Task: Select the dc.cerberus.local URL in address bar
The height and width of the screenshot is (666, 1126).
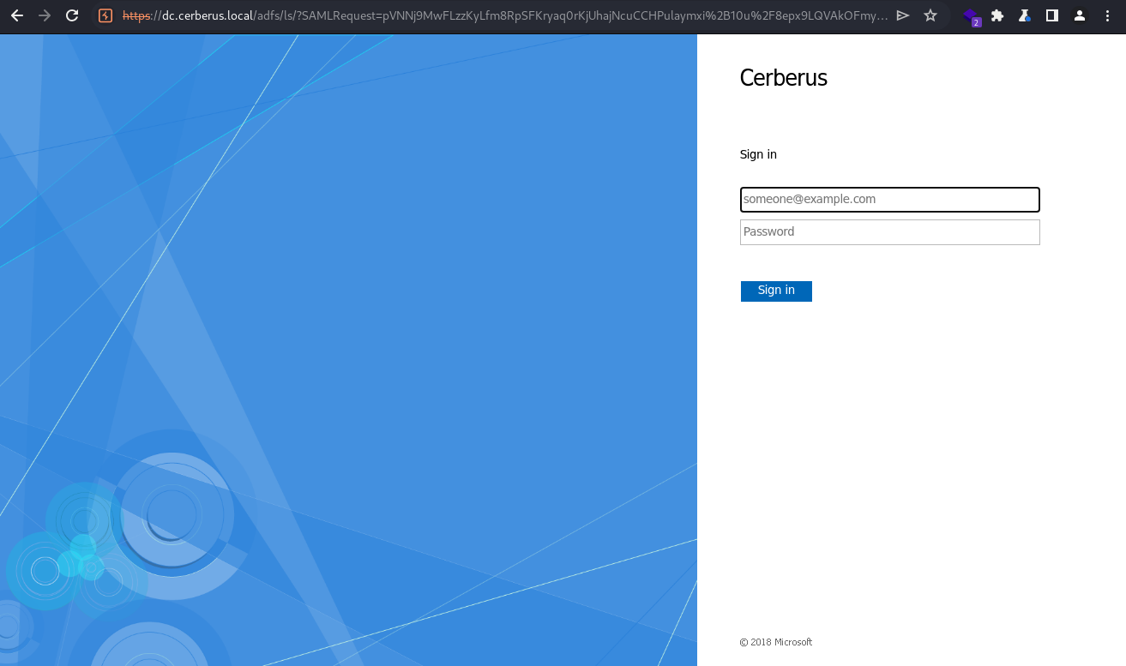Action: point(505,15)
